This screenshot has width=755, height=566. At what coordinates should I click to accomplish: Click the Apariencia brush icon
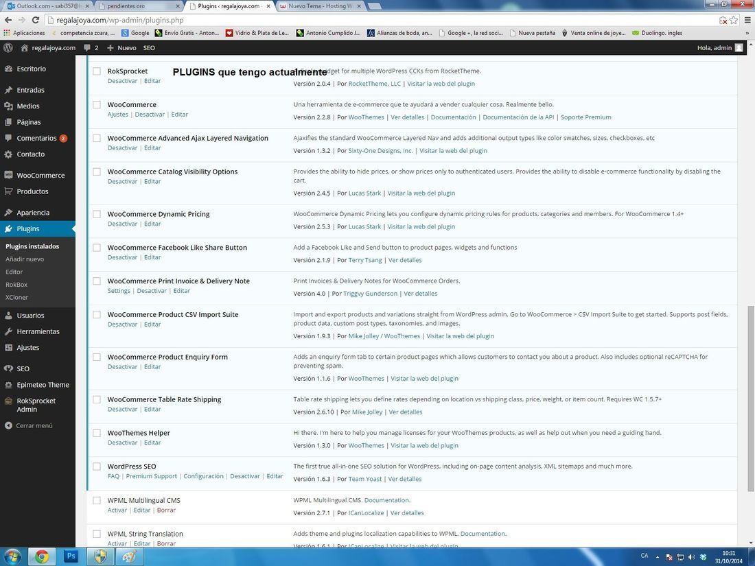coord(8,212)
